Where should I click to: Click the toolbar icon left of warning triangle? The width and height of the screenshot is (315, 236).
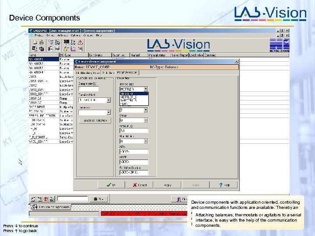point(73,42)
